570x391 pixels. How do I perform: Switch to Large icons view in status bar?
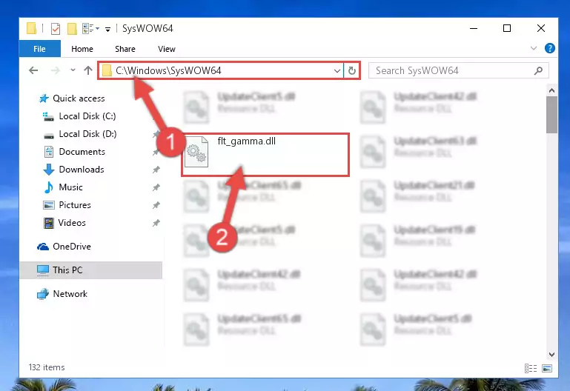[547, 368]
